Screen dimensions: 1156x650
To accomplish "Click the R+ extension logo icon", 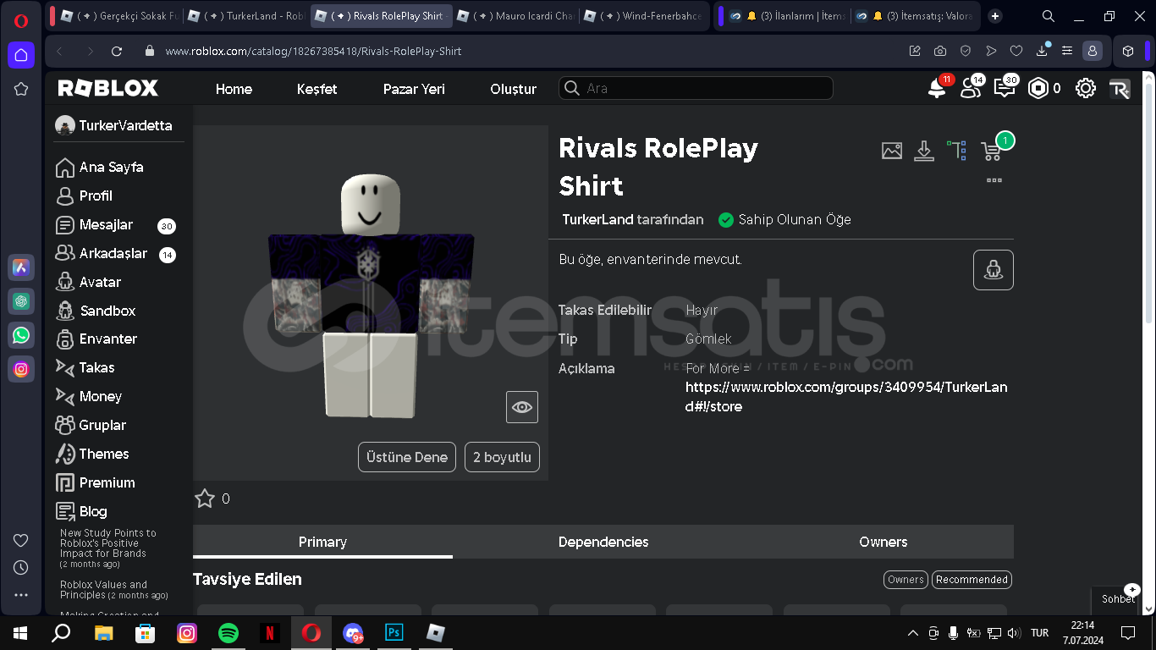I will point(1120,89).
